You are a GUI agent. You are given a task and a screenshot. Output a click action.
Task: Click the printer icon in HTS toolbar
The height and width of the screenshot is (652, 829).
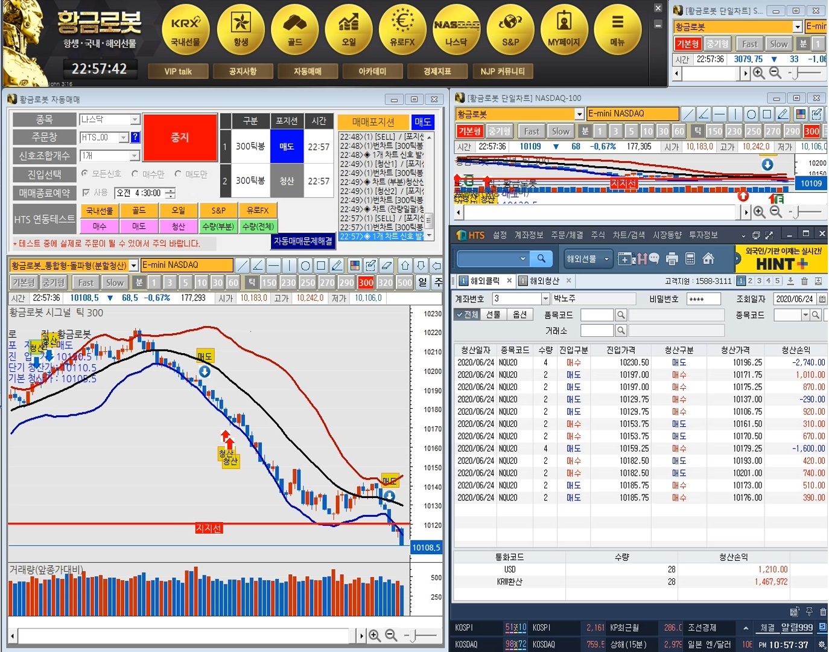tap(672, 259)
